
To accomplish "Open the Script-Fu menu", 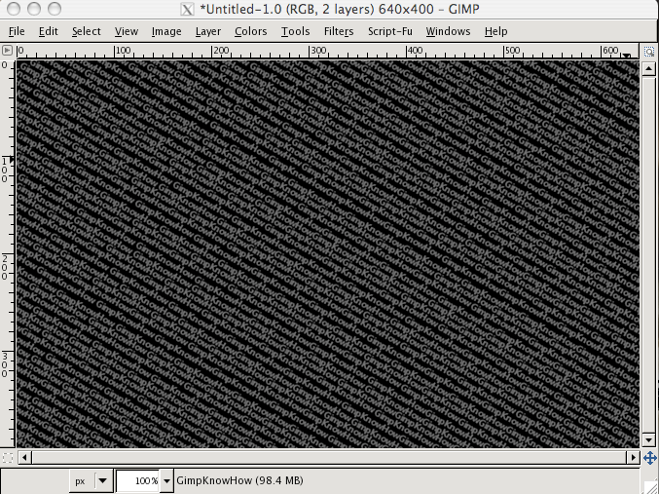I will coord(390,31).
